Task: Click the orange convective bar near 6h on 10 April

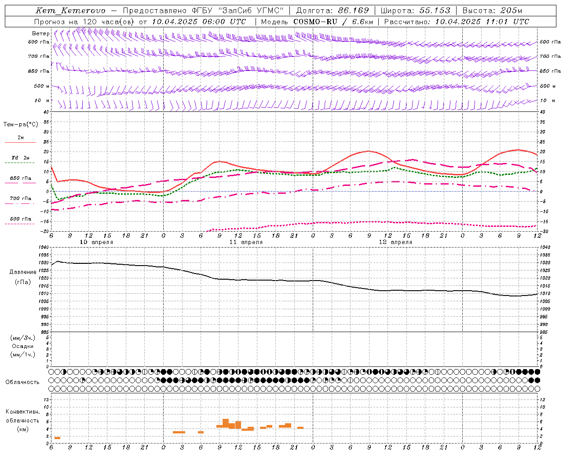Action: [57, 438]
